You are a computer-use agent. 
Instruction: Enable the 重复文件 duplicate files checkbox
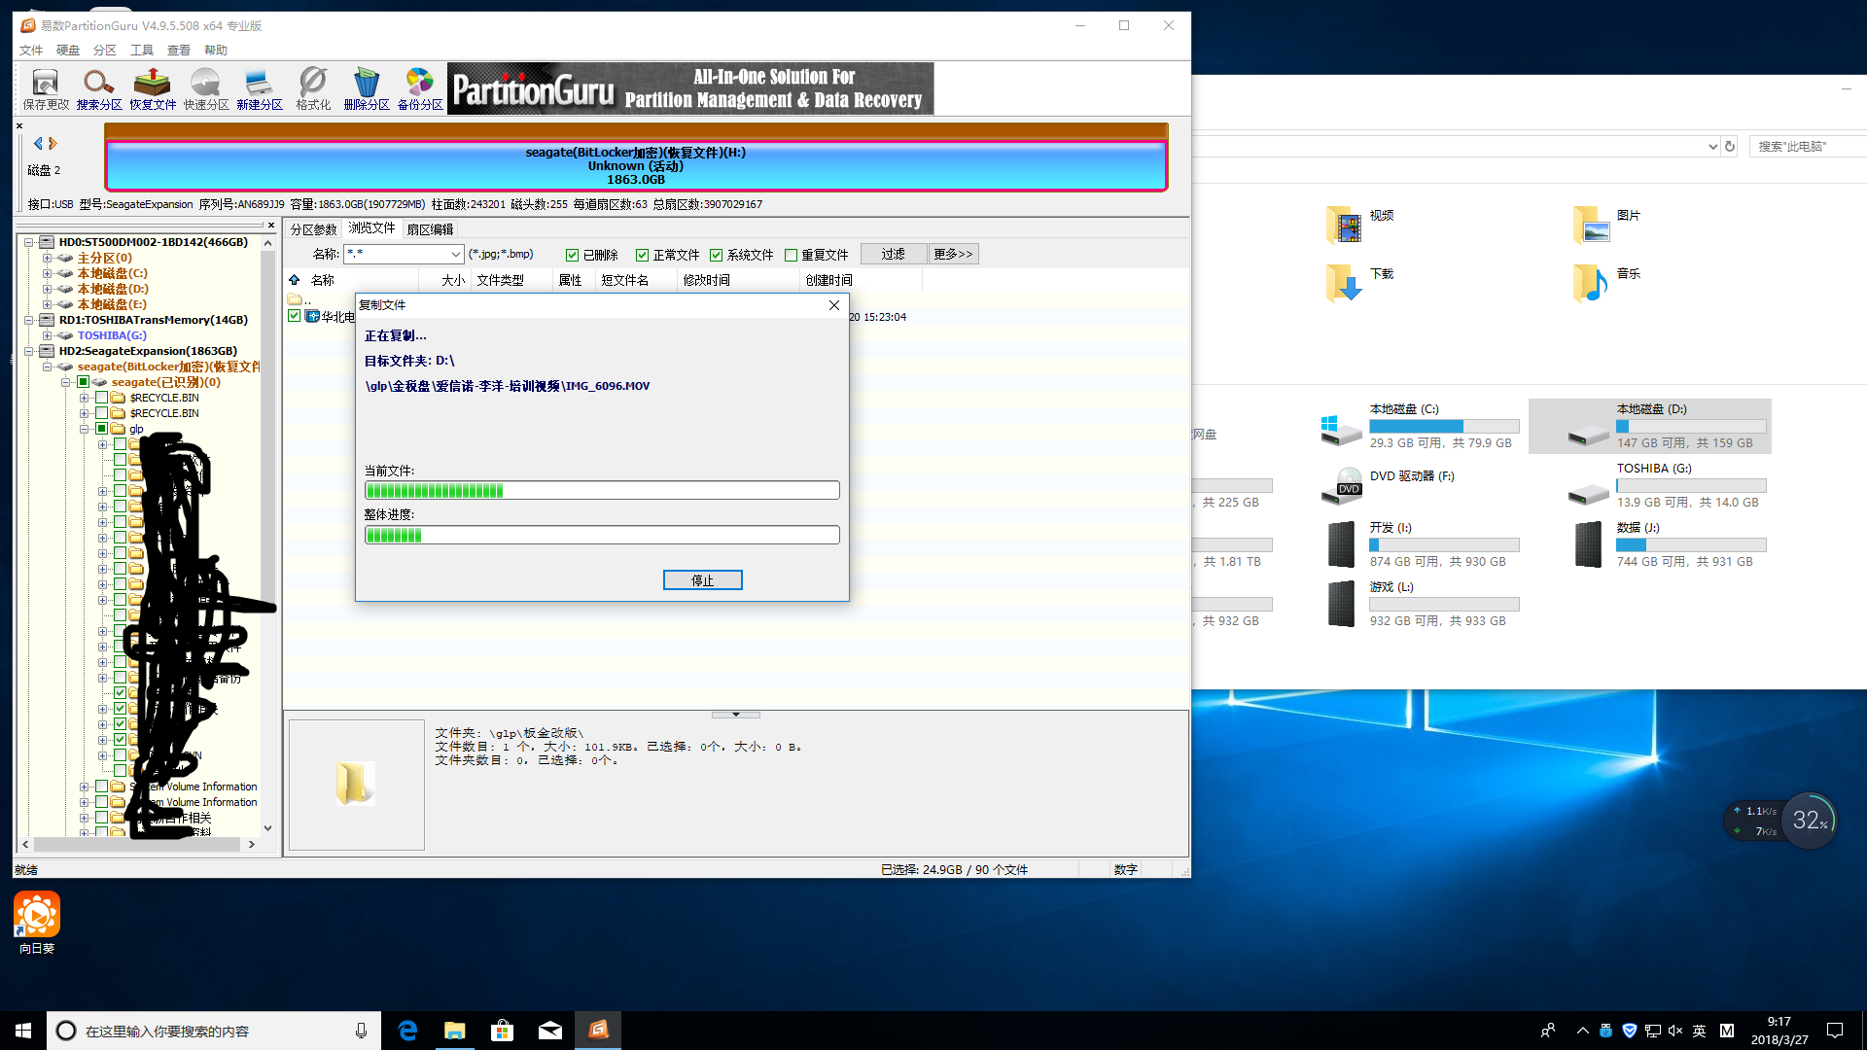(x=791, y=255)
